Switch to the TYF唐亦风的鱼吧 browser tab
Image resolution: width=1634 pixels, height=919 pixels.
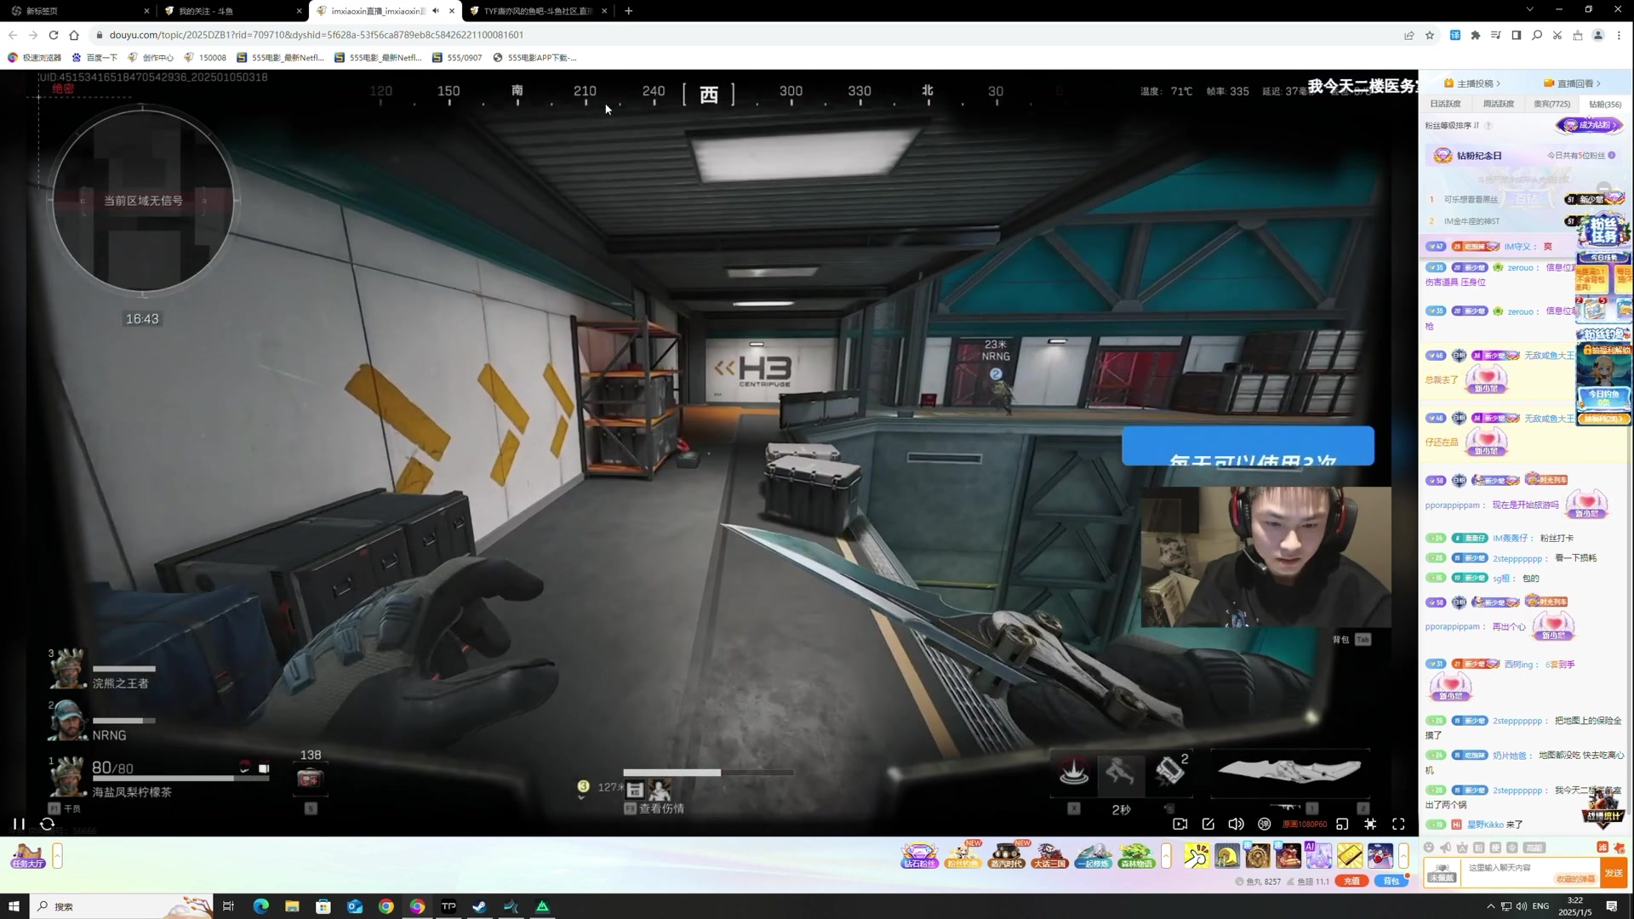(536, 11)
